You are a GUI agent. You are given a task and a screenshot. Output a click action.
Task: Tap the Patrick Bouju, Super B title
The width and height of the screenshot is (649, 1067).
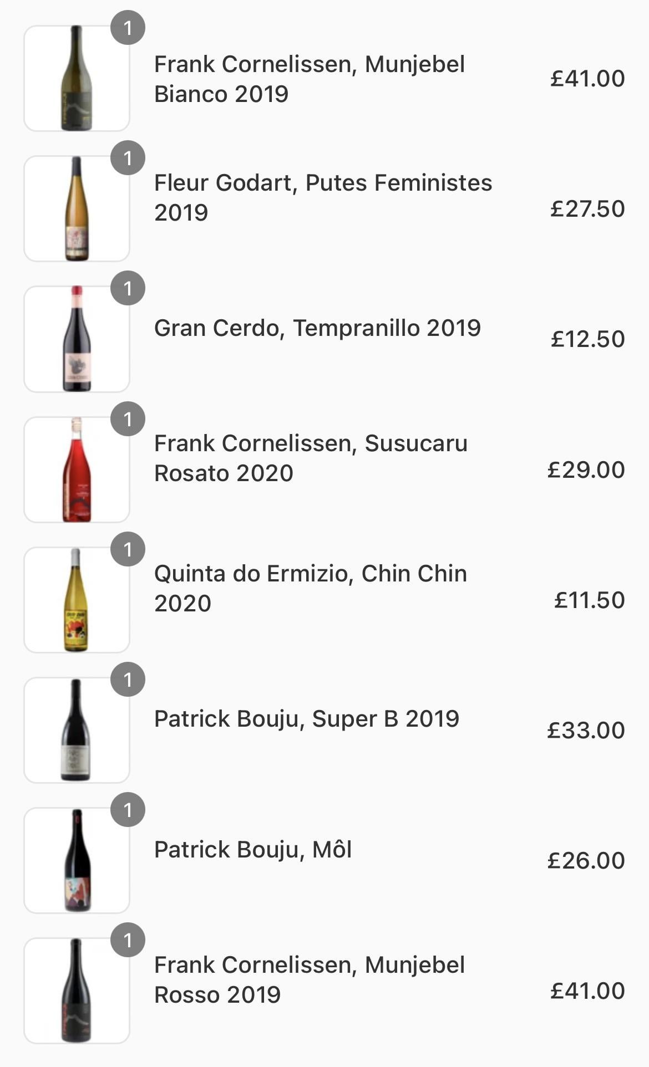306,718
